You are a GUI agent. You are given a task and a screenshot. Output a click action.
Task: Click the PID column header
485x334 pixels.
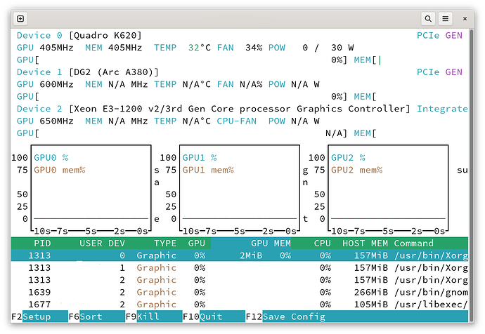(42, 243)
